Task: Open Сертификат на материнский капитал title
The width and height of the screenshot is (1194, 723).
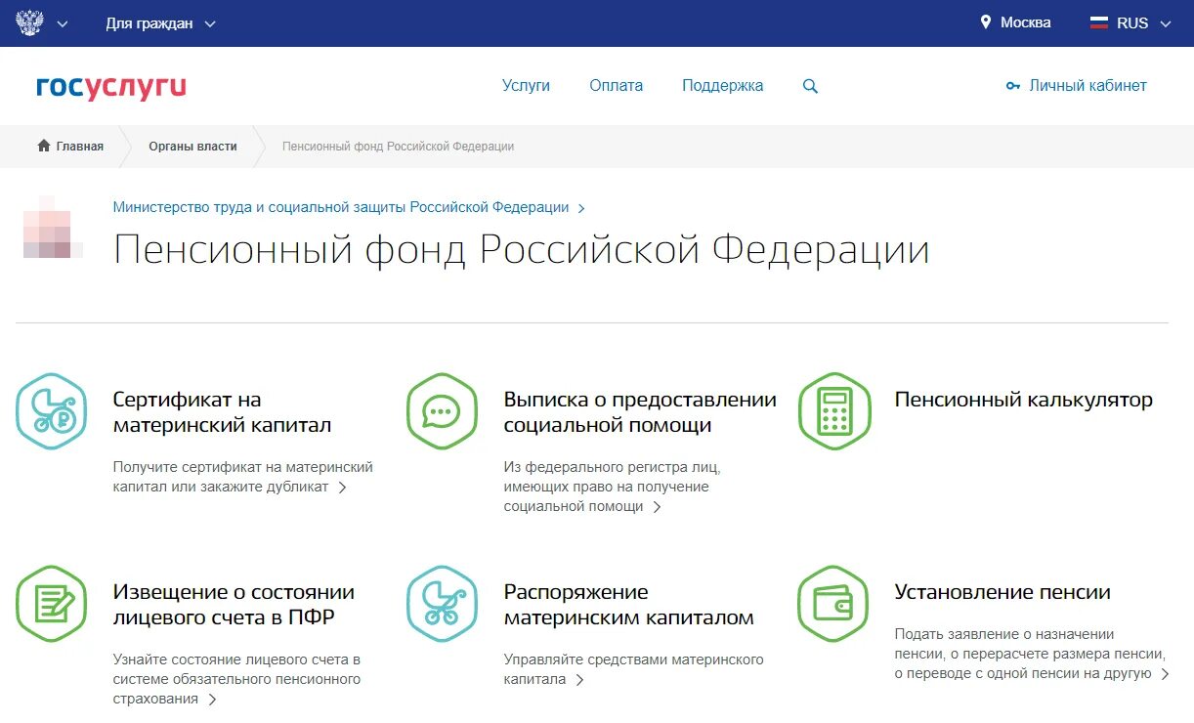Action: tap(222, 412)
